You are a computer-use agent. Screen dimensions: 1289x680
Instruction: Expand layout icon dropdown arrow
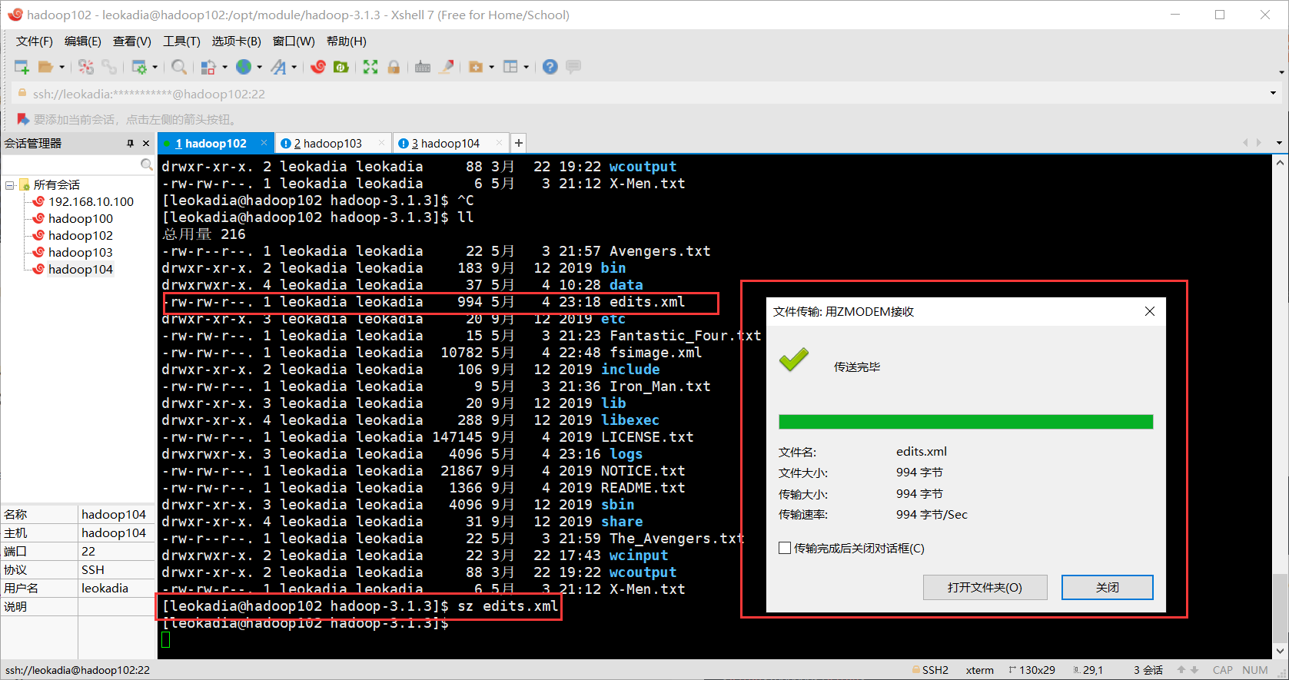coord(526,67)
